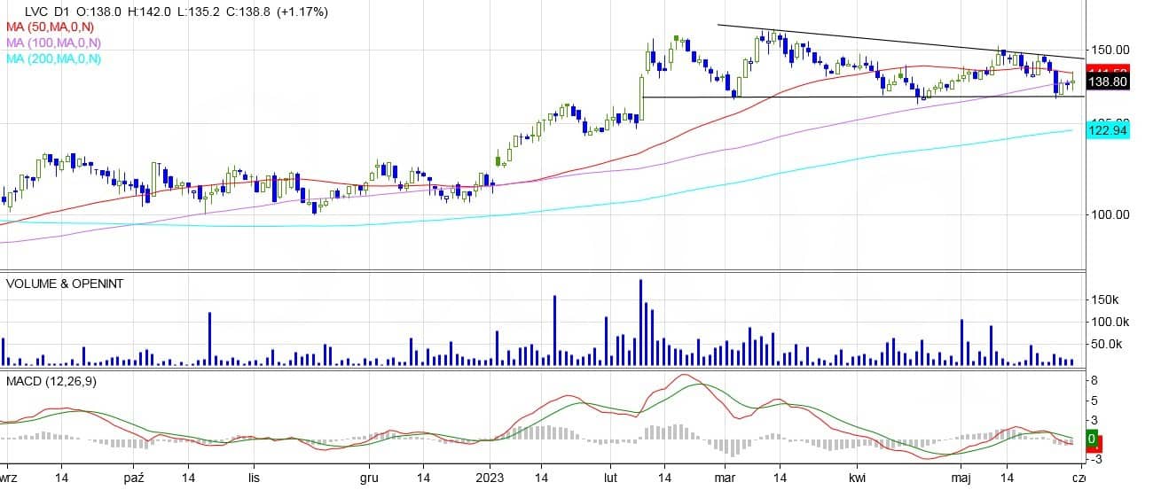Click the 'kwi' month marker on time axis

[857, 477]
